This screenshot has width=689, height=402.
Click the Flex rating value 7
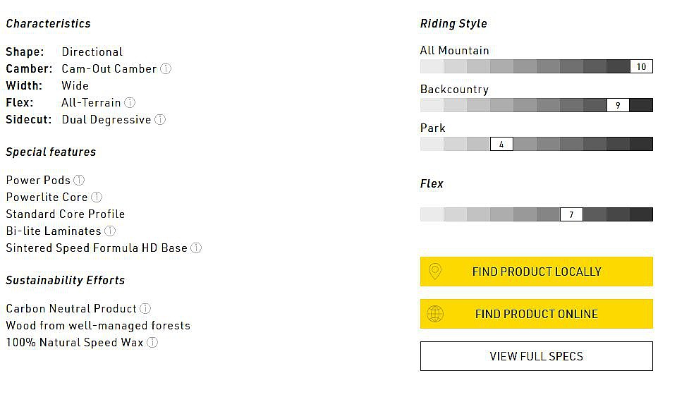[571, 214]
